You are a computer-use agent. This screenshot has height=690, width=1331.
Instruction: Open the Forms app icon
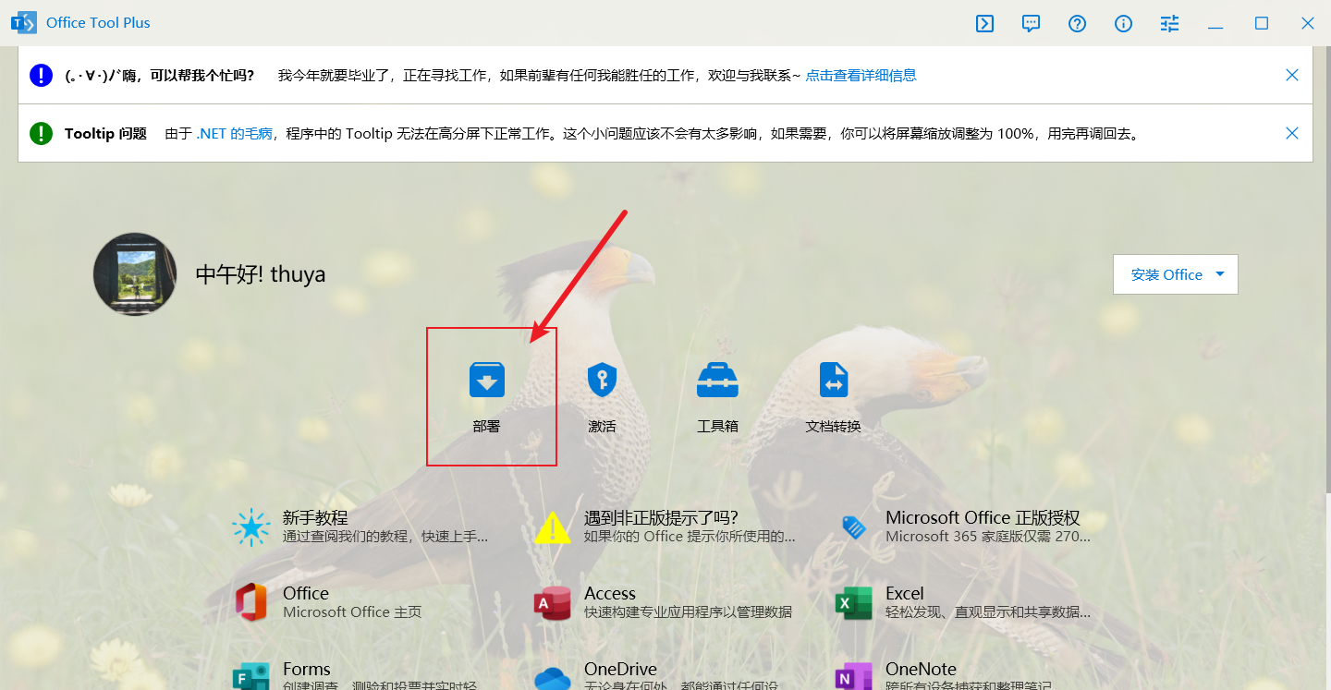[250, 675]
